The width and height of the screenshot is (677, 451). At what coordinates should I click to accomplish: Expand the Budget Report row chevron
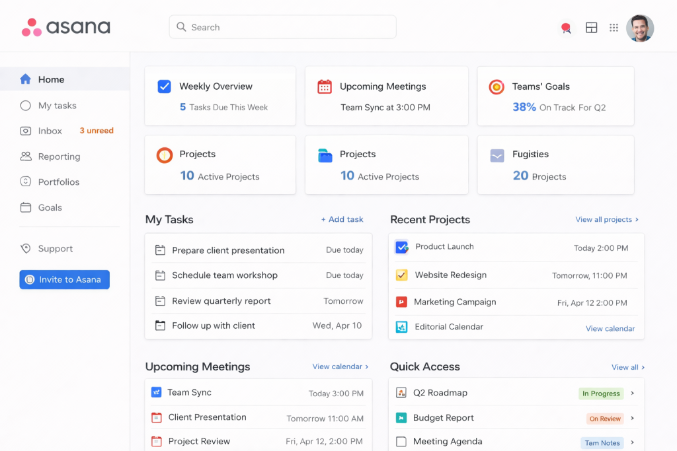tap(633, 418)
